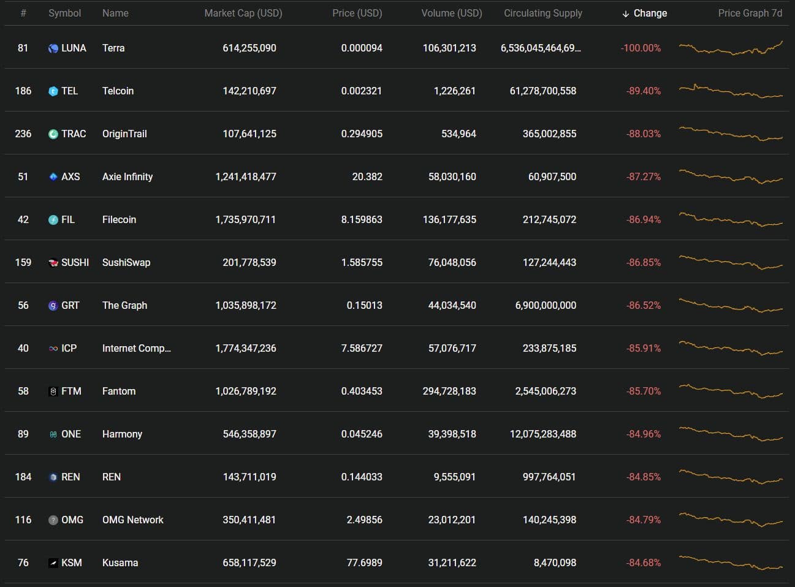Image resolution: width=795 pixels, height=587 pixels.
Task: Click market cap 1,774,347,236
Action: tap(246, 348)
